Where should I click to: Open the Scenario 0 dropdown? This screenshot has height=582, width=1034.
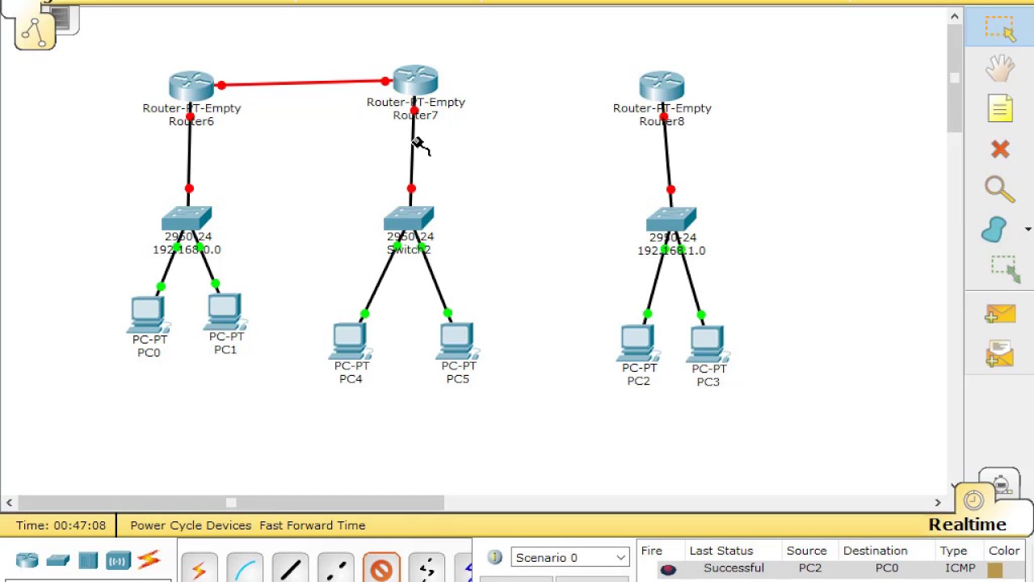(x=570, y=558)
